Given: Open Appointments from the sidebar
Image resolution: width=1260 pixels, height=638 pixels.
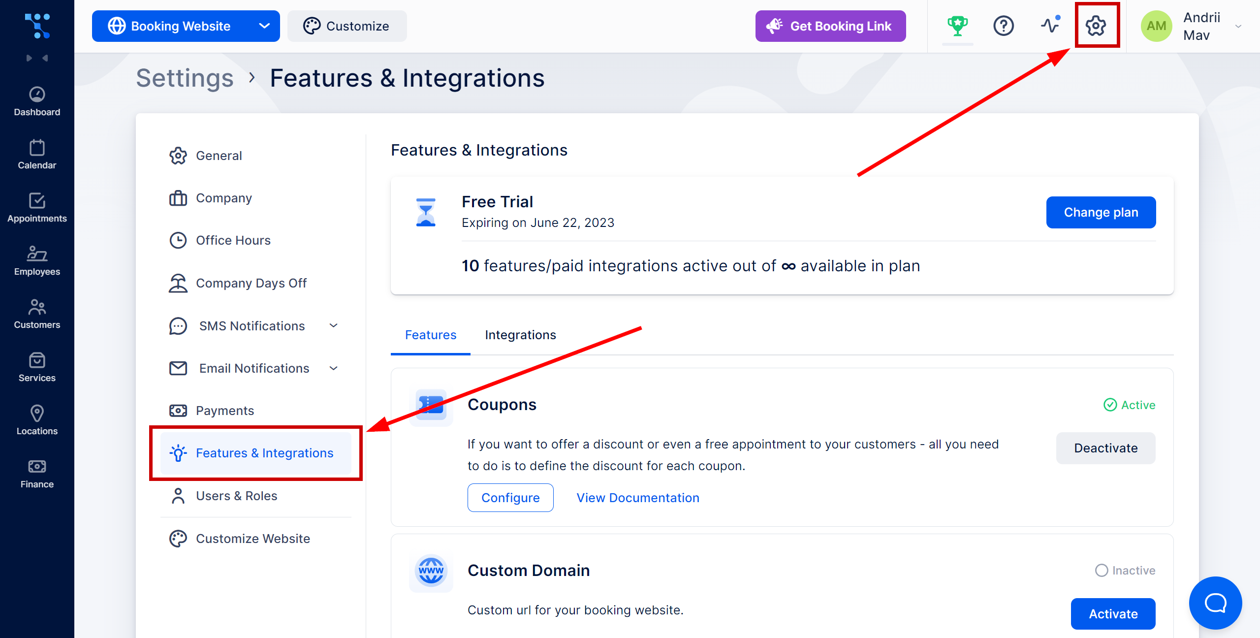Looking at the screenshot, I should pos(37,208).
